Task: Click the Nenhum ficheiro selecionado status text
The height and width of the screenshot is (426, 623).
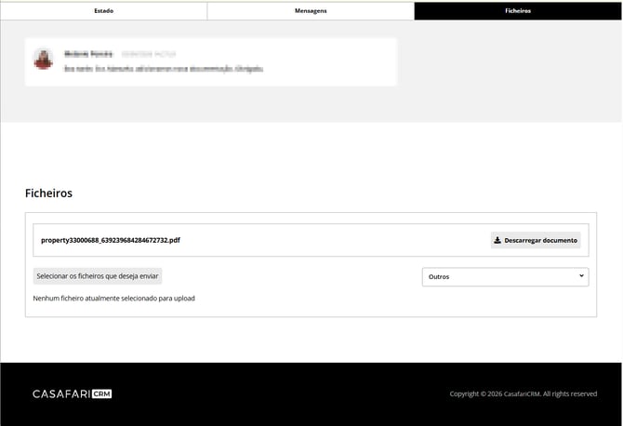Action: tap(114, 298)
